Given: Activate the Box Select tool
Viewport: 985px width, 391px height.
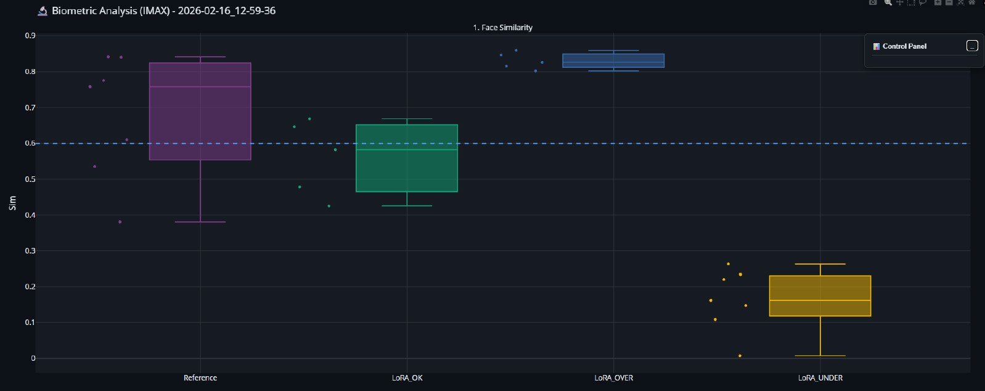Looking at the screenshot, I should point(911,2).
